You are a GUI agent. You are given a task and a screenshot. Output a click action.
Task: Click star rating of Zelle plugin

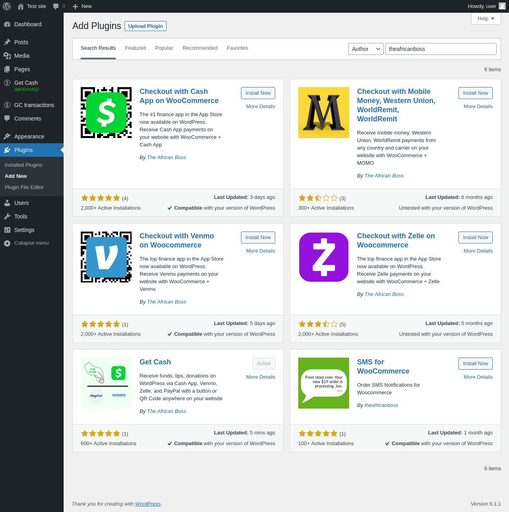pyautogui.click(x=318, y=324)
